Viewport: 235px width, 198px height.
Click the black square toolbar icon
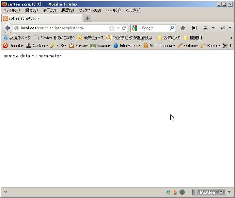coord(194,28)
